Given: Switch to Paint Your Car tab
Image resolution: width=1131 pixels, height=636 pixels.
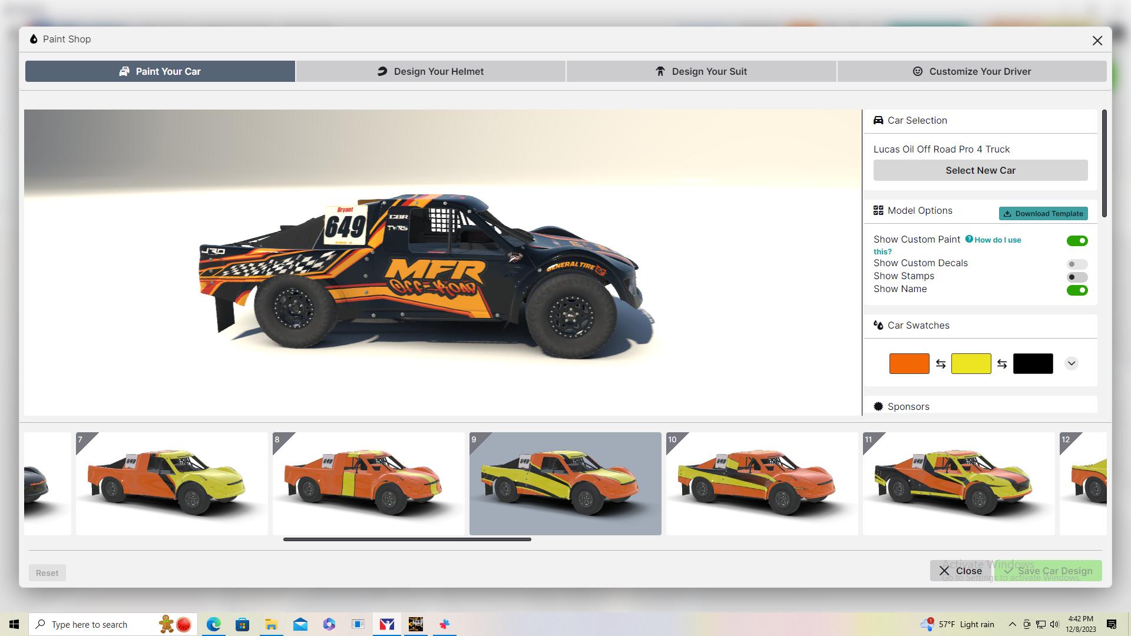Looking at the screenshot, I should [160, 71].
